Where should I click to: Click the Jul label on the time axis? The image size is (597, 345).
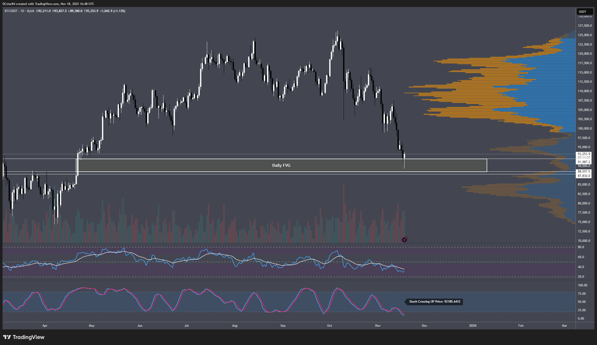tap(187, 326)
